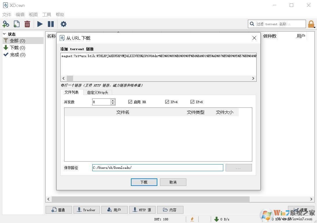Collapse the 状态 tree section
317x223 pixels.
coord(4,34)
